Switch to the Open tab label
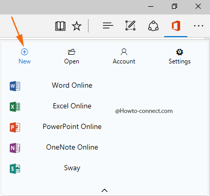Screen dimensions: 210x196 (72, 61)
